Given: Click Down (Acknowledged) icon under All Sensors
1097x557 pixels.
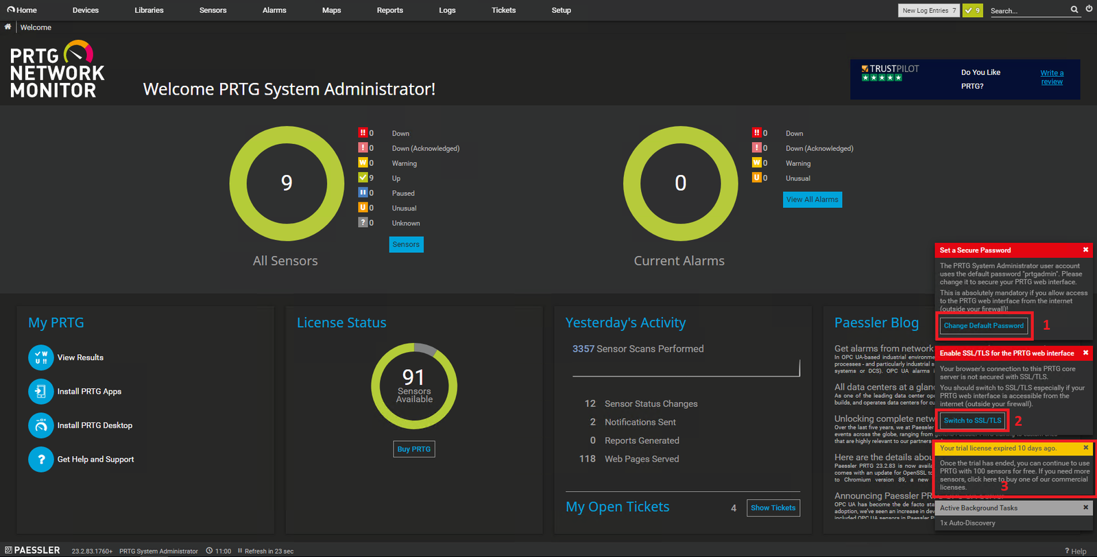Looking at the screenshot, I should click(x=363, y=147).
